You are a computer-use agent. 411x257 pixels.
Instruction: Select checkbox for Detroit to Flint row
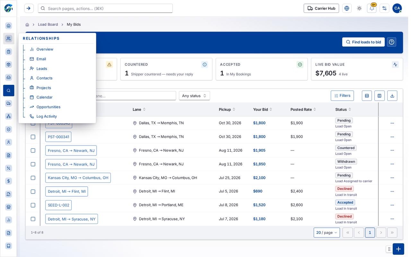(x=33, y=191)
